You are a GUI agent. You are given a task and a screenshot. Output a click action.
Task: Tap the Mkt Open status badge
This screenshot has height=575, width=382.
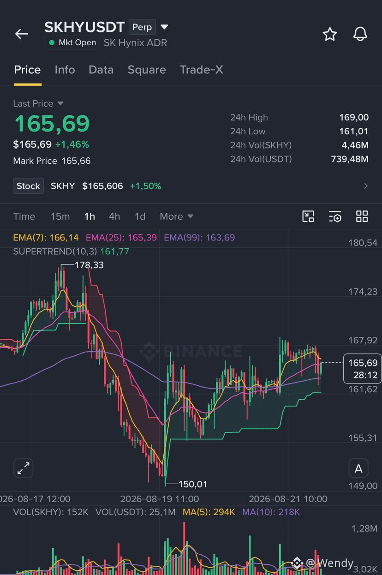pos(72,42)
